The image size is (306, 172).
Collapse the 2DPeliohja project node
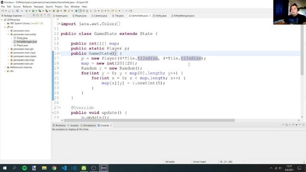click(x=2, y=20)
